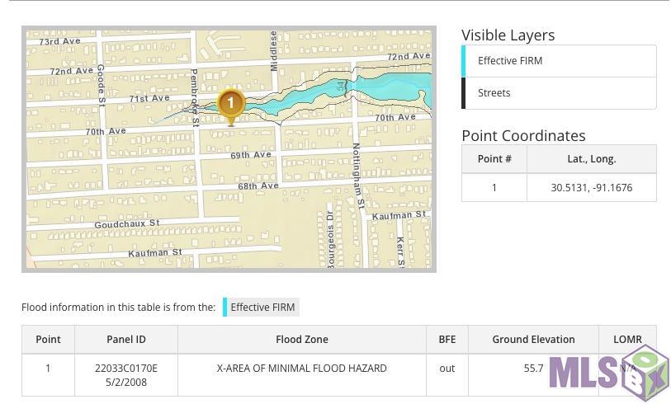The width and height of the screenshot is (671, 404).
Task: Click the numbered map pin marker 1
Action: point(230,104)
